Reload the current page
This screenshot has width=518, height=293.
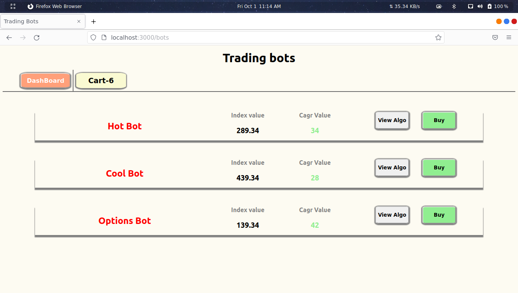tap(37, 37)
